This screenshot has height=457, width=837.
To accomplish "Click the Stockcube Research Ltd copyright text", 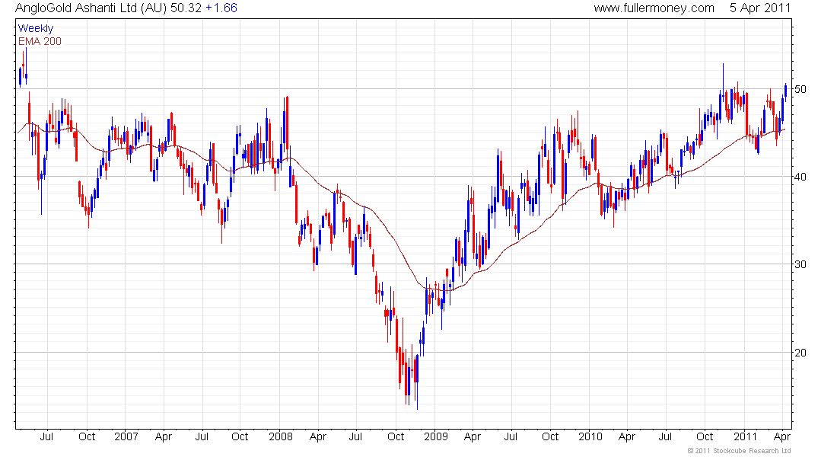I will (x=739, y=451).
